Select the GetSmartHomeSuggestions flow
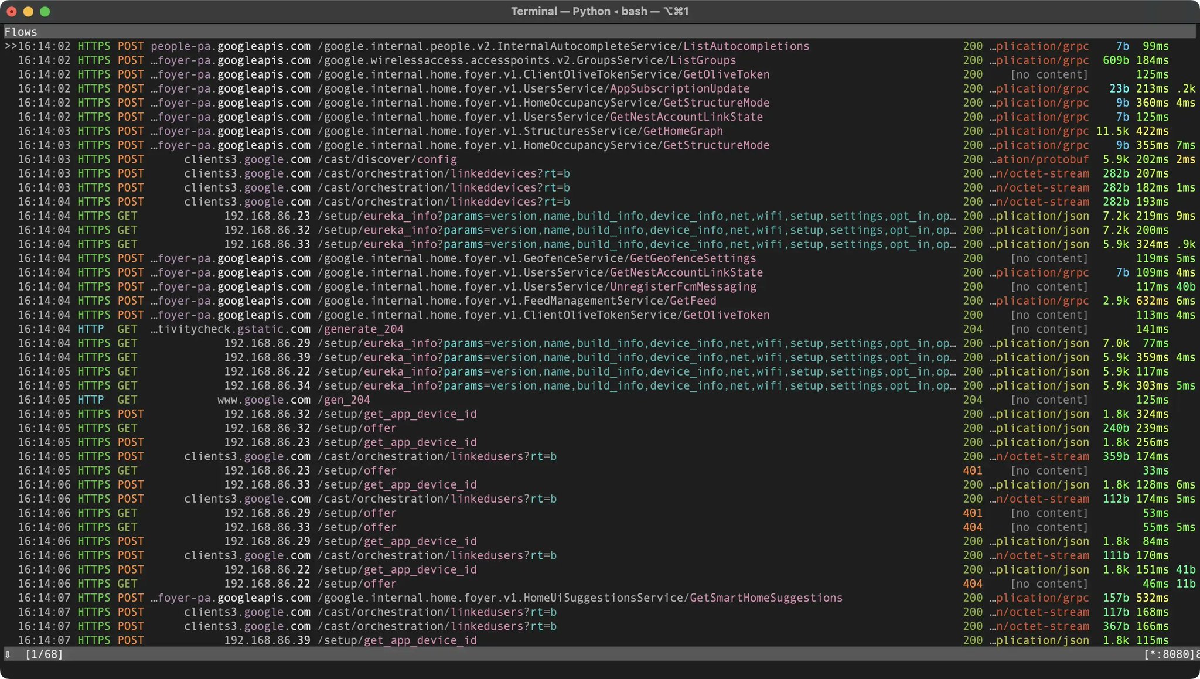 [x=600, y=598]
